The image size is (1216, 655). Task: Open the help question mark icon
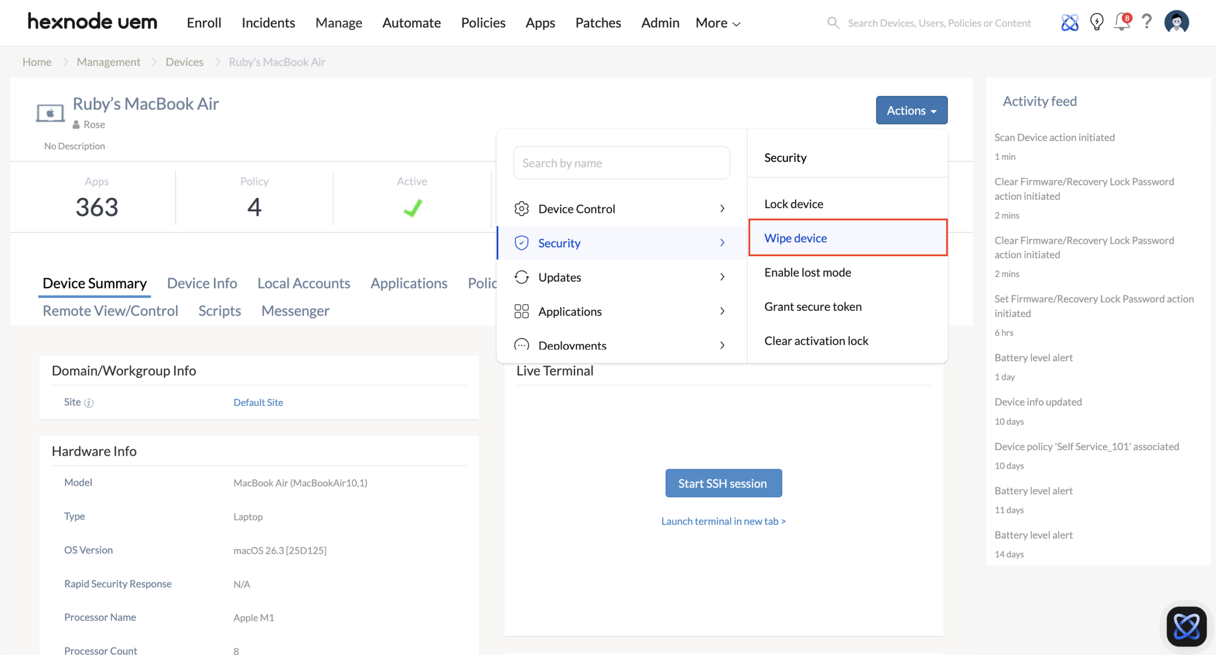pyautogui.click(x=1147, y=22)
